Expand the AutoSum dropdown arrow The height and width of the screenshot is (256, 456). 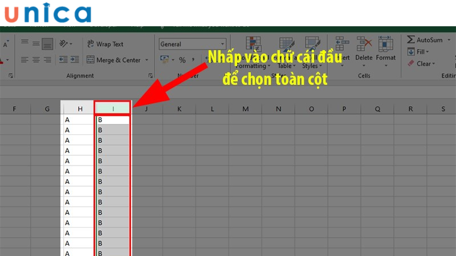[449, 40]
